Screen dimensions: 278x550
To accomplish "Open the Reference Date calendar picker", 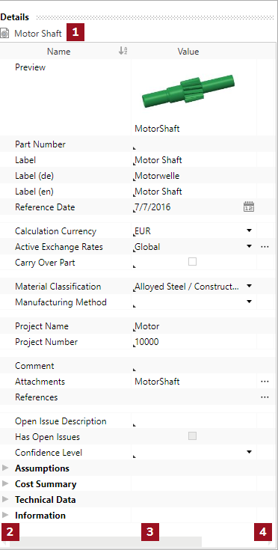I will [249, 207].
